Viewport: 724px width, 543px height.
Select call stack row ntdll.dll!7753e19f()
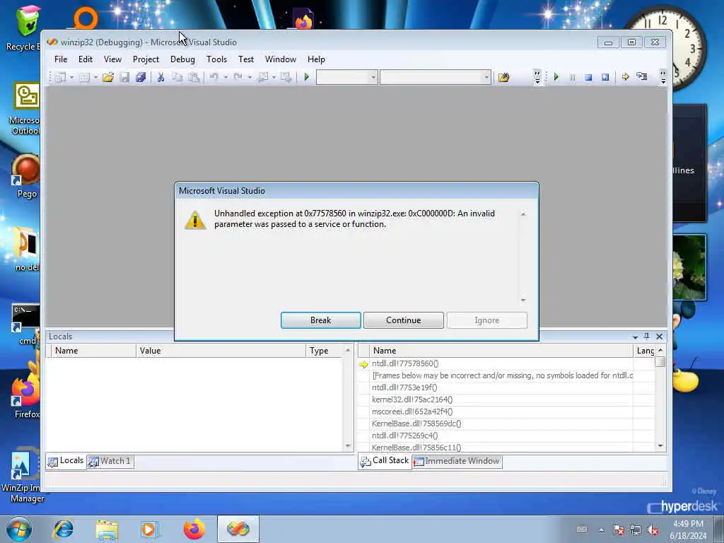pos(506,387)
